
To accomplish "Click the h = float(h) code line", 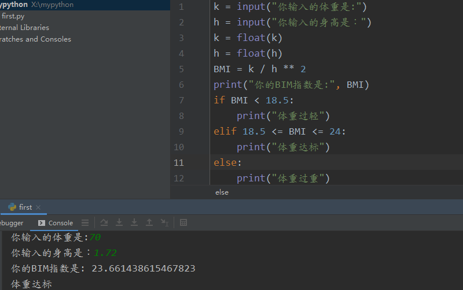I will (248, 54).
